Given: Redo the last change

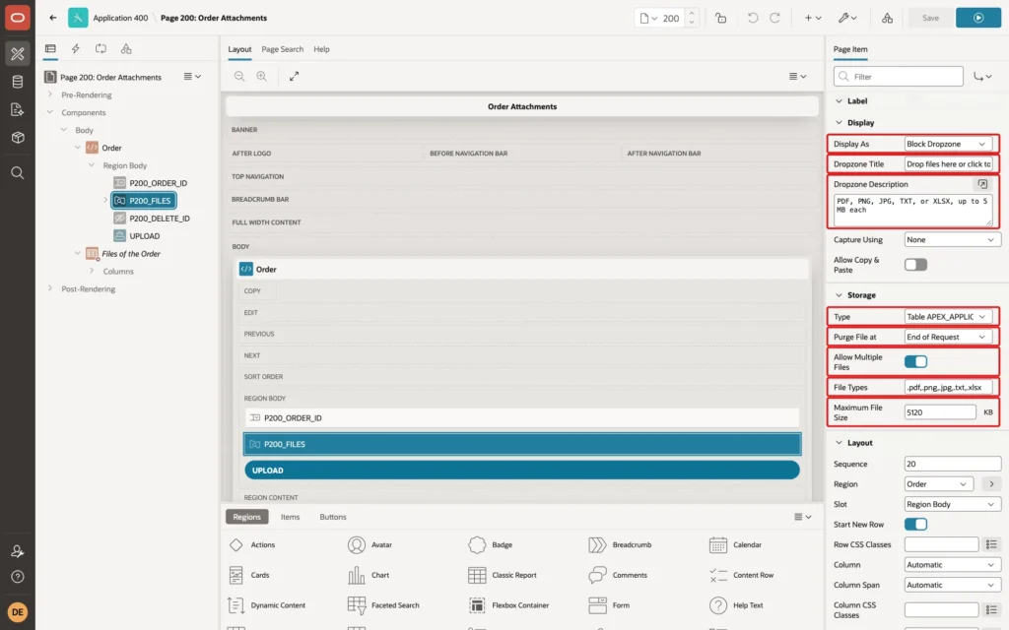Looking at the screenshot, I should [774, 18].
